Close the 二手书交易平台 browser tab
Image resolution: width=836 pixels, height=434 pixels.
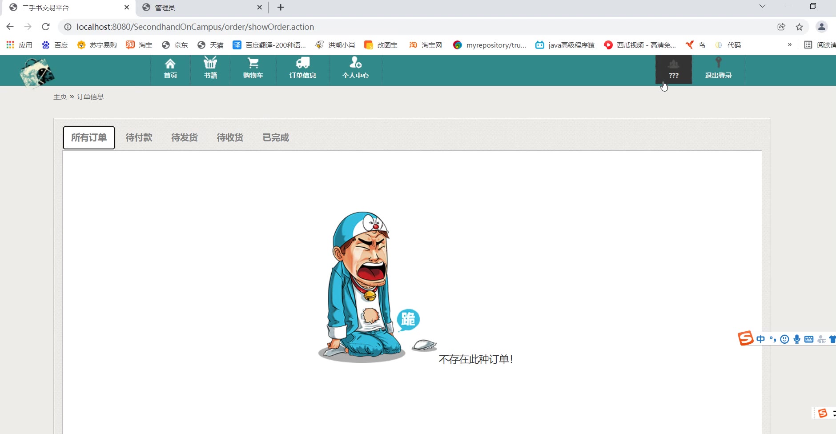click(127, 8)
